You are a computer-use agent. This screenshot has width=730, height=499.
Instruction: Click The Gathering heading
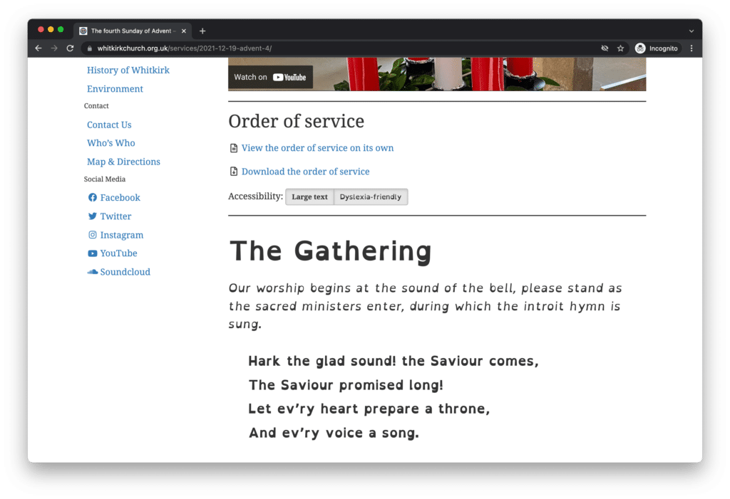click(x=331, y=251)
